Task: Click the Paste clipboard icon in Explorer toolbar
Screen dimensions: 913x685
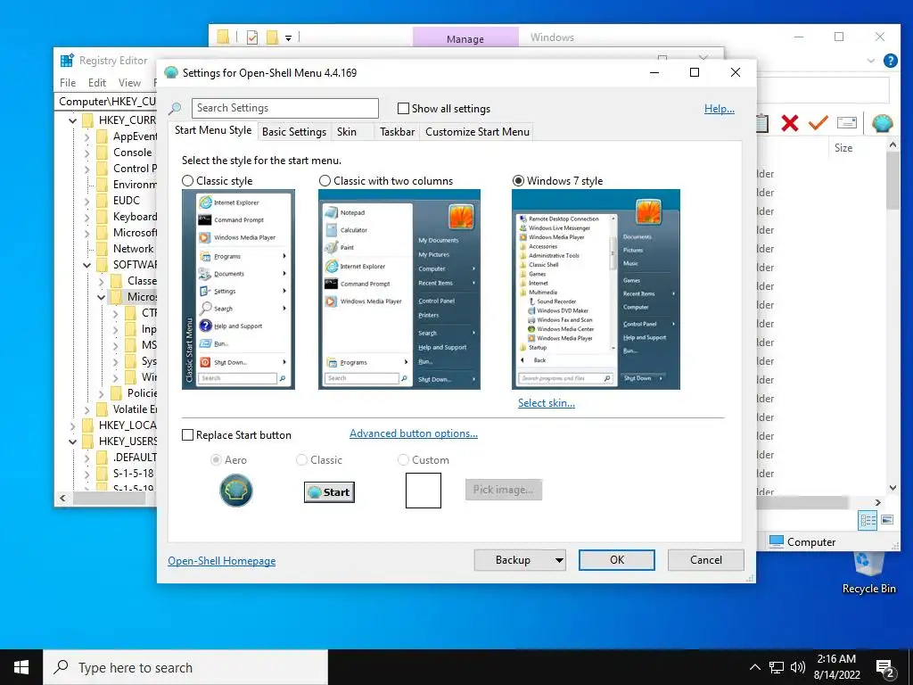Action: click(x=763, y=123)
